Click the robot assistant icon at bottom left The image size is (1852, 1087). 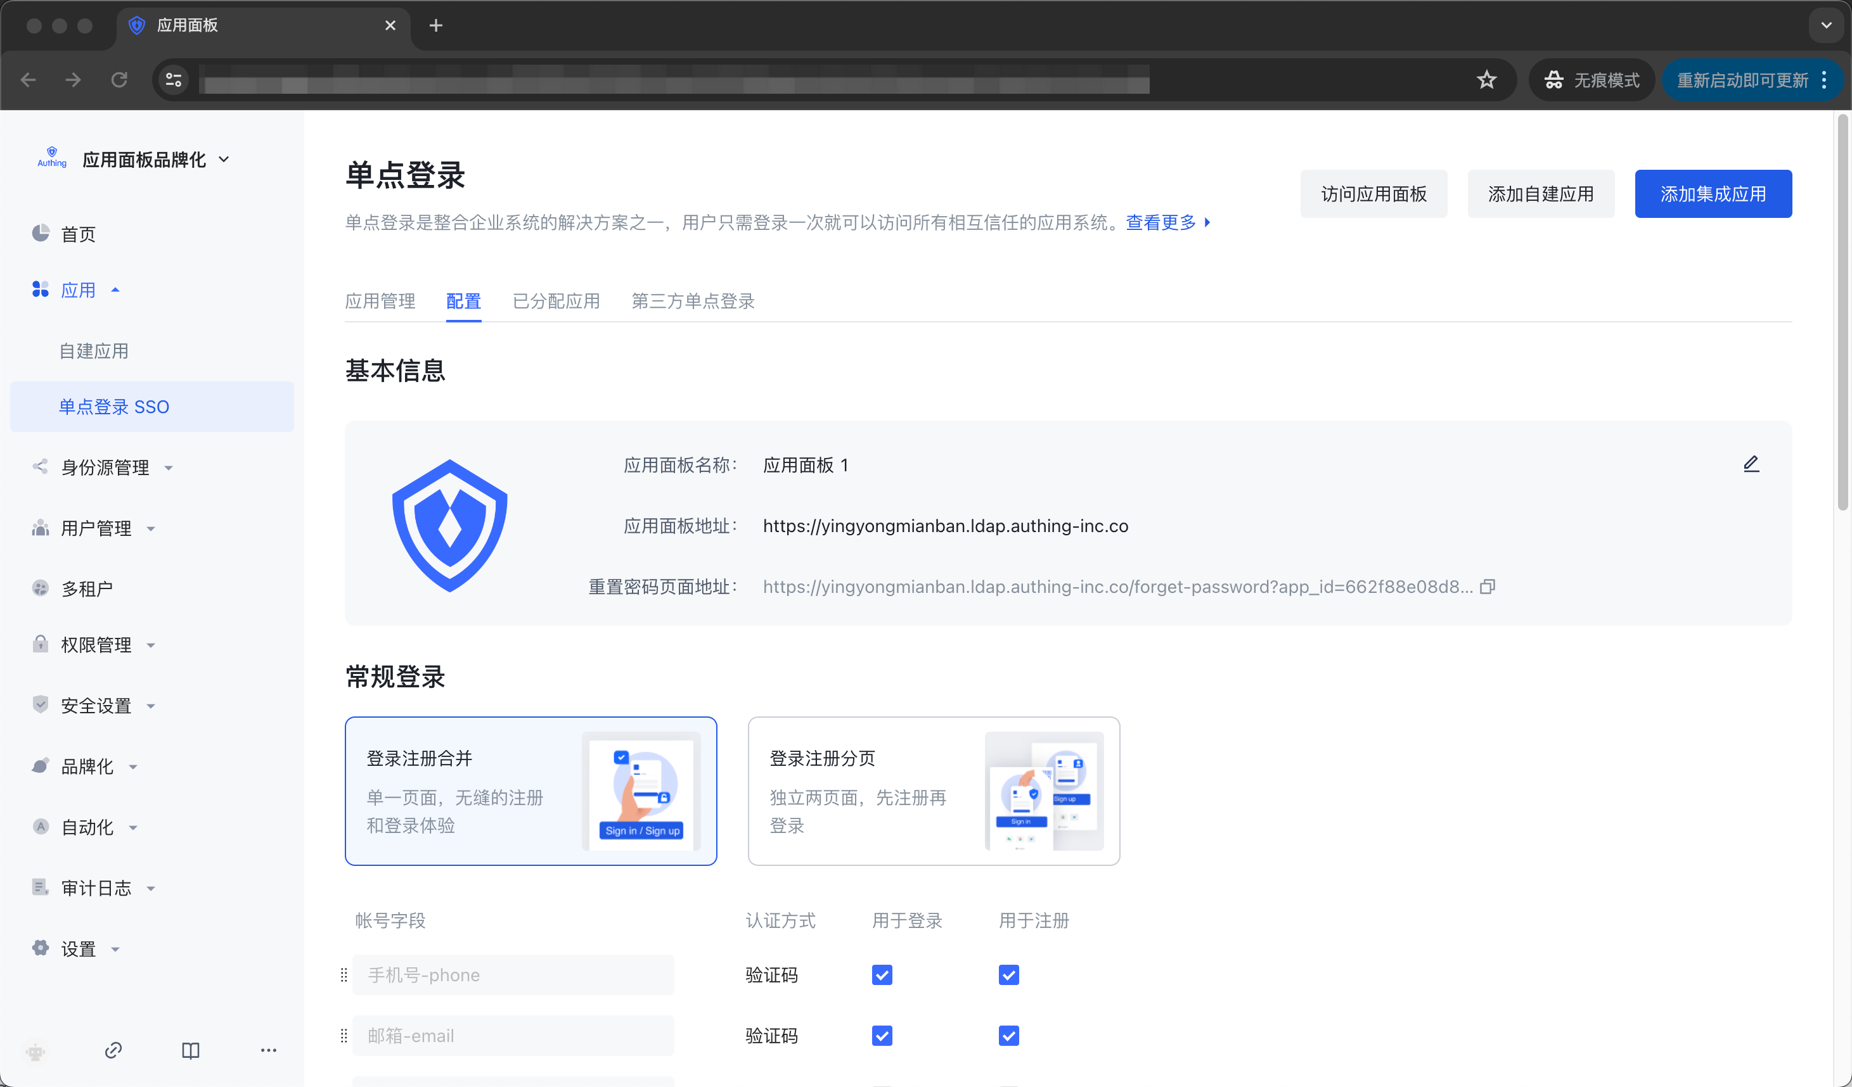click(x=35, y=1052)
